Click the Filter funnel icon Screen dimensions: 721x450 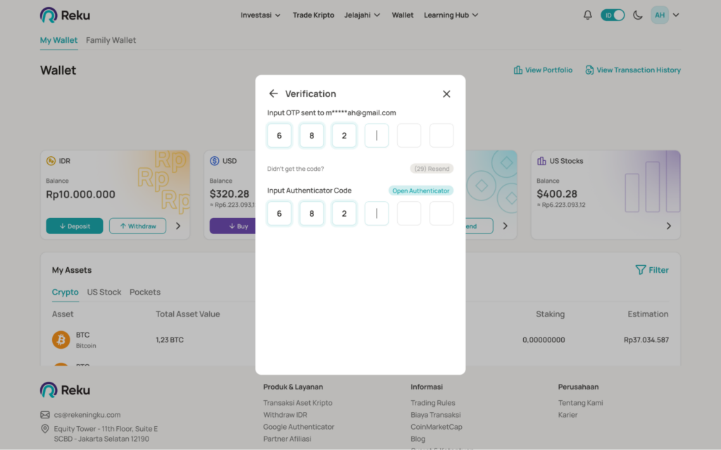640,270
